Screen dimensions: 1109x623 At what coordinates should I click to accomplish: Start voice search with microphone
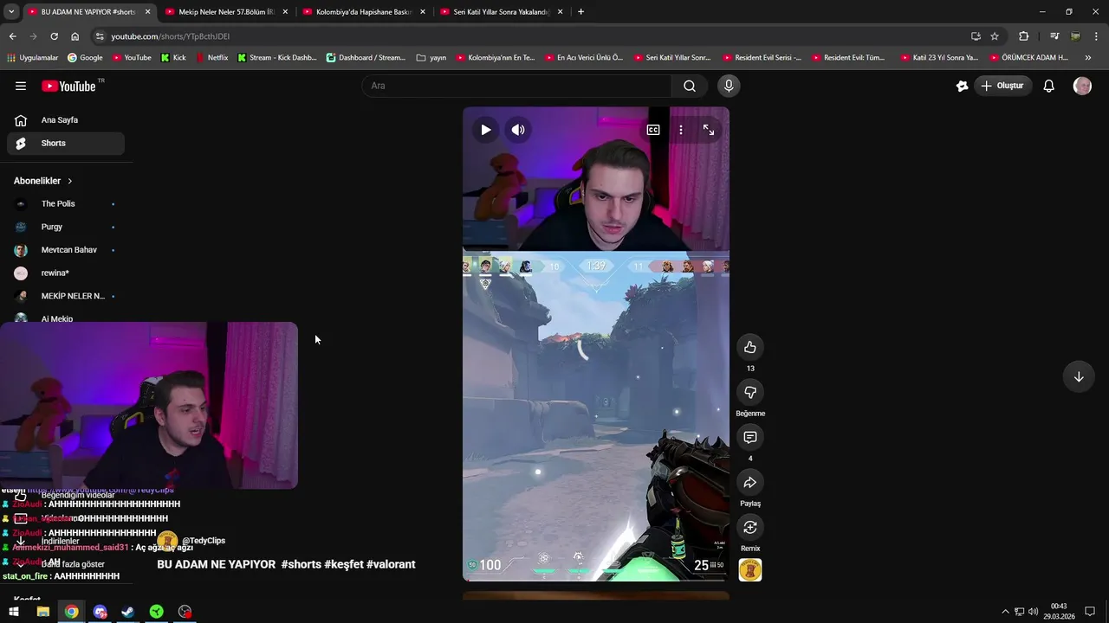[x=729, y=86]
